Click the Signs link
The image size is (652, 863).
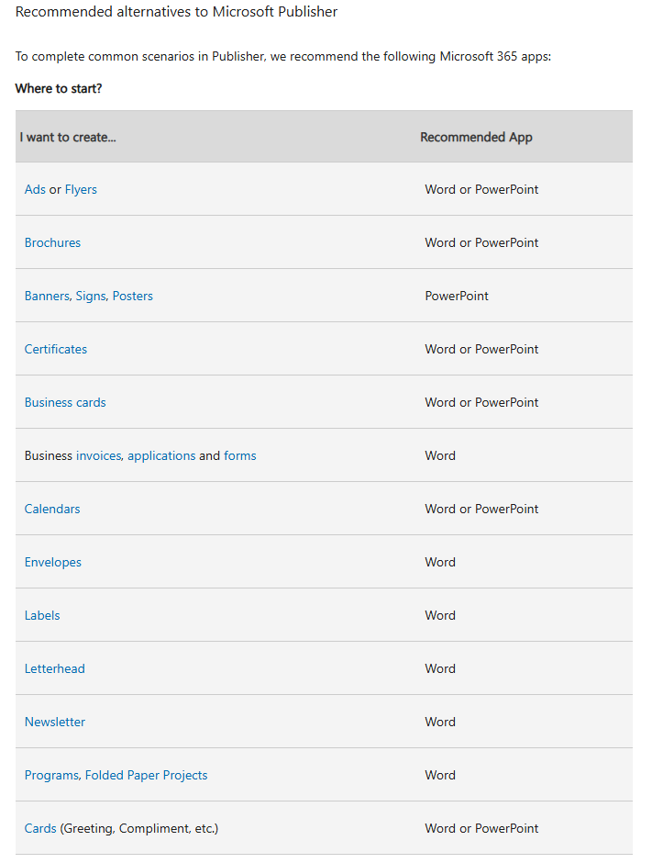tap(91, 296)
